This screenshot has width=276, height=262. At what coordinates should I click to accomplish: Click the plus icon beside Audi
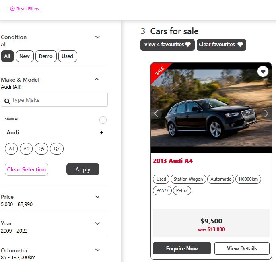(x=101, y=133)
